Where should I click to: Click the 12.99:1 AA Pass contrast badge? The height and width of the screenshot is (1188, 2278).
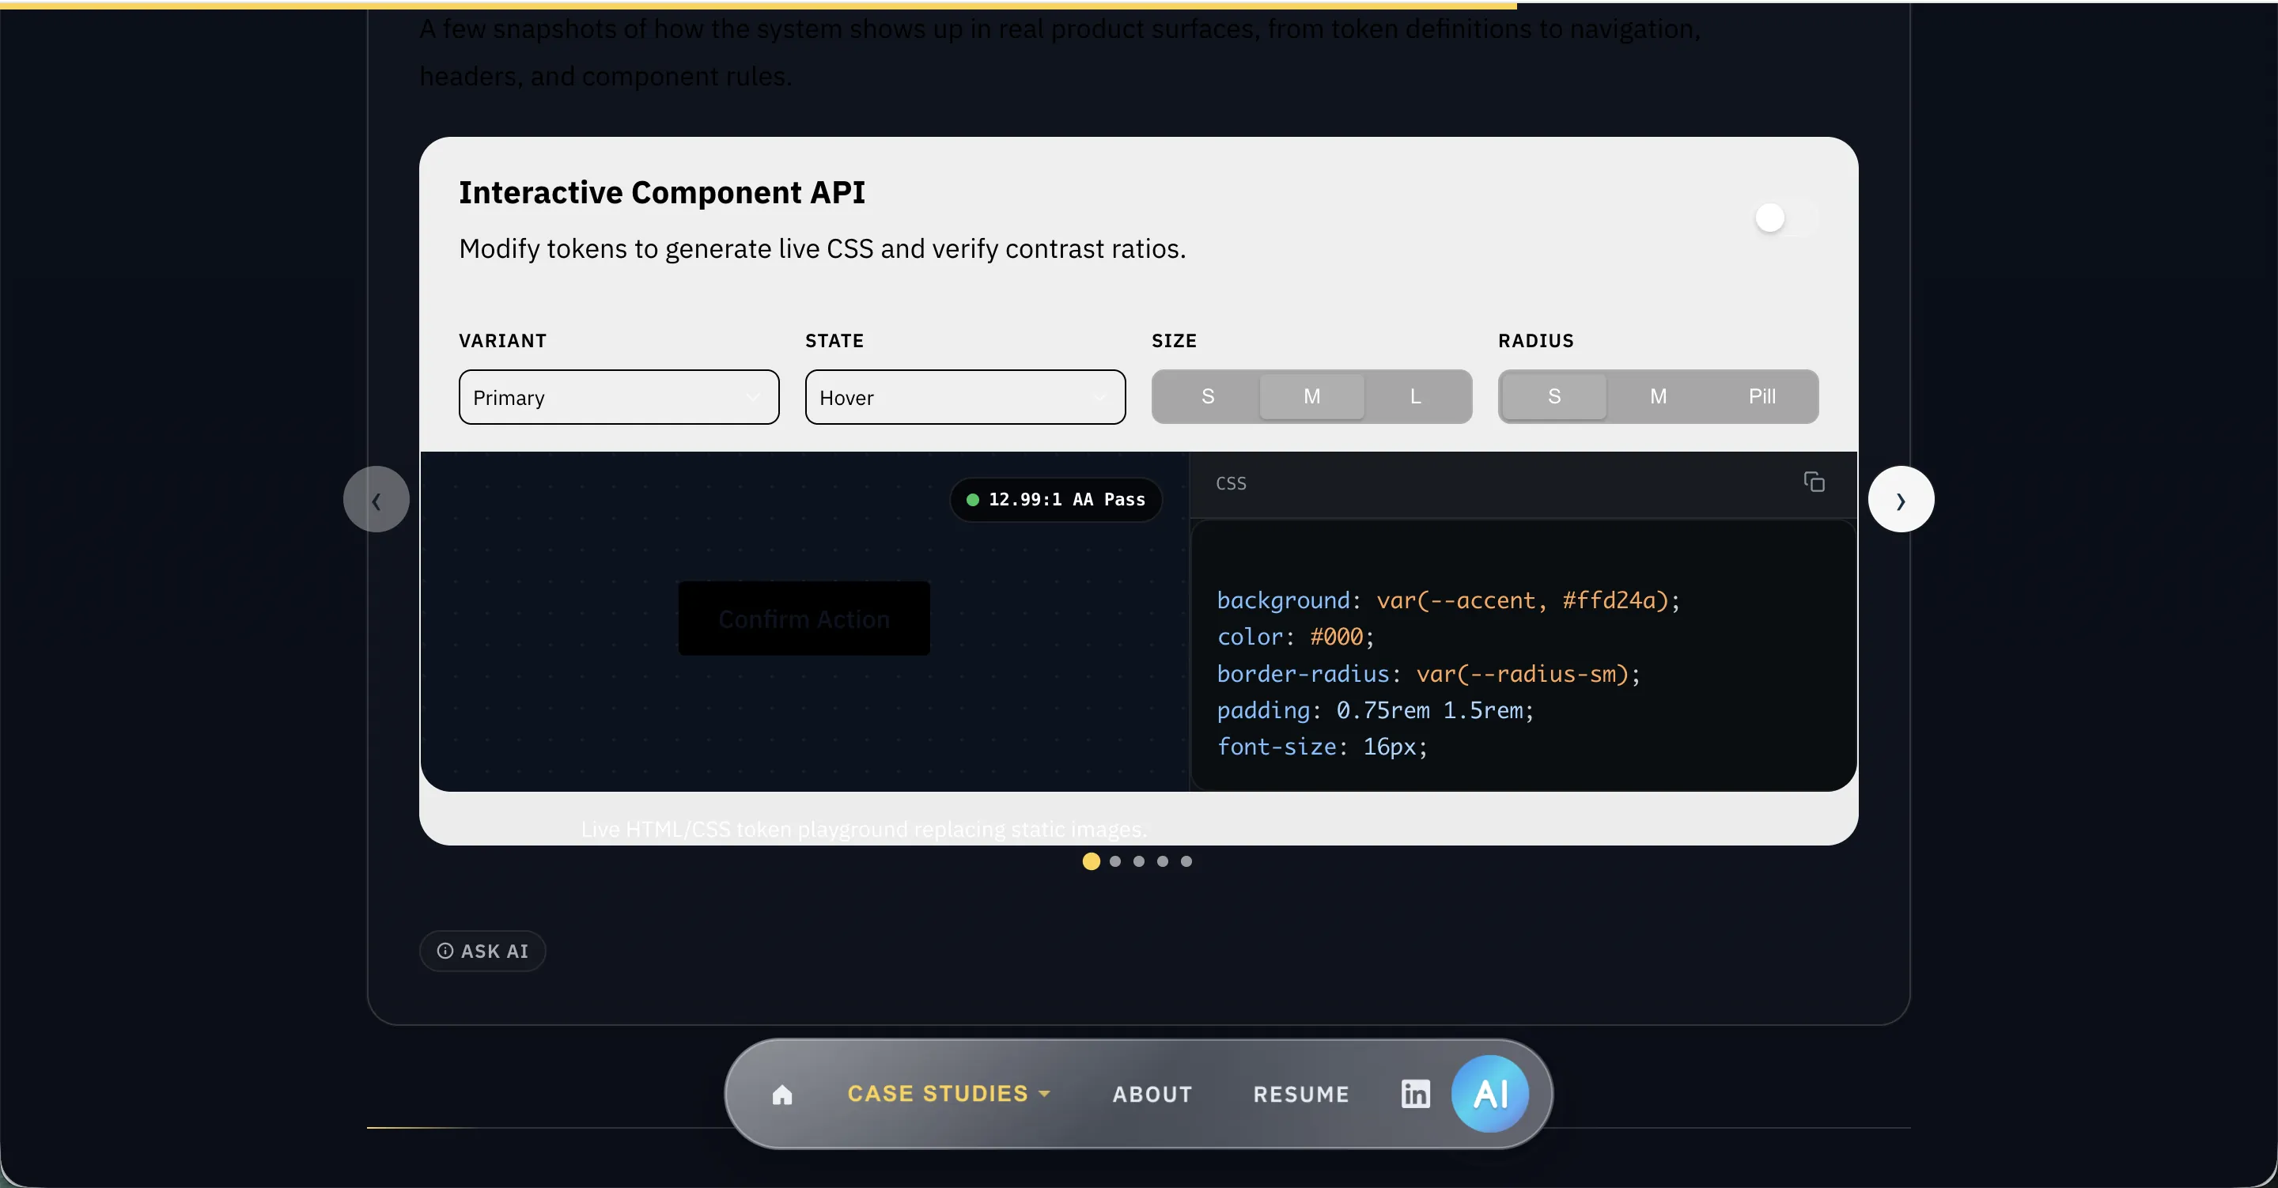click(x=1056, y=500)
